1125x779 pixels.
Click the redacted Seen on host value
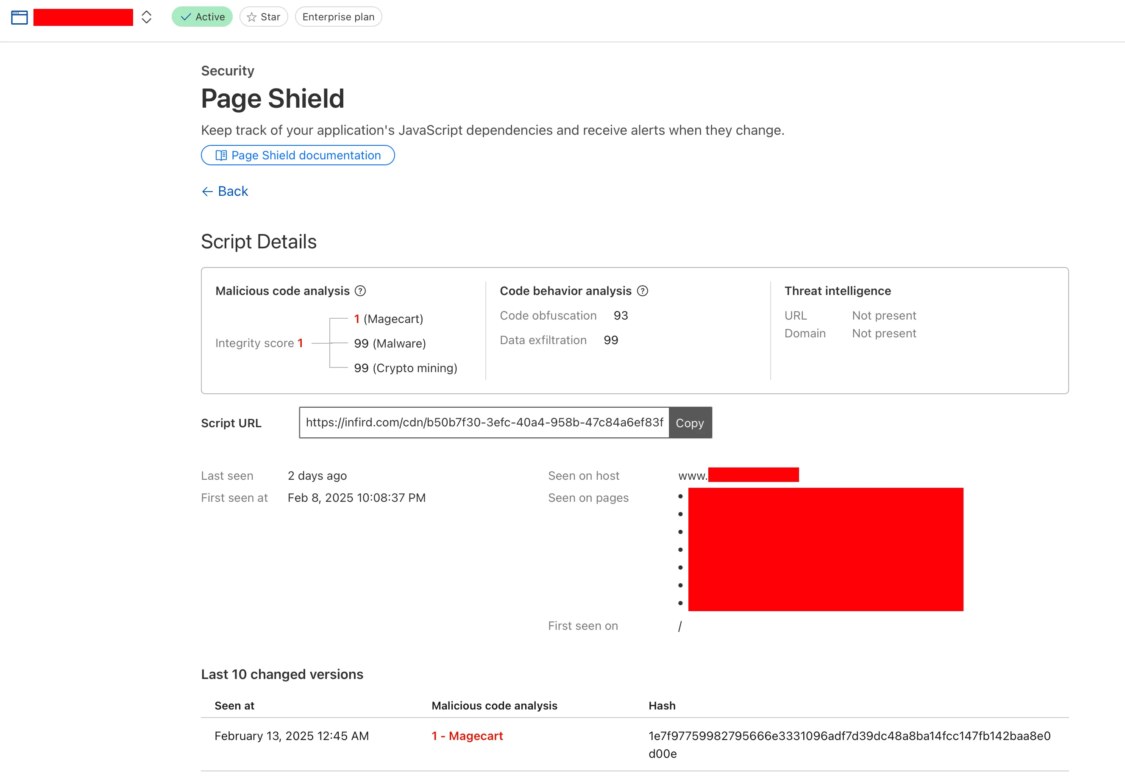coord(752,475)
